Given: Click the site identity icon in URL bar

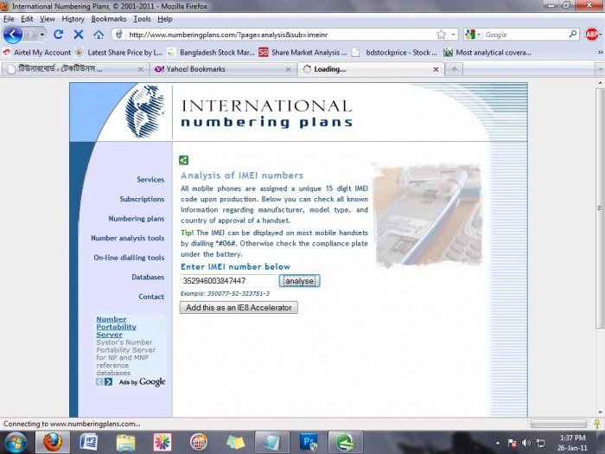Looking at the screenshot, I should tap(119, 35).
